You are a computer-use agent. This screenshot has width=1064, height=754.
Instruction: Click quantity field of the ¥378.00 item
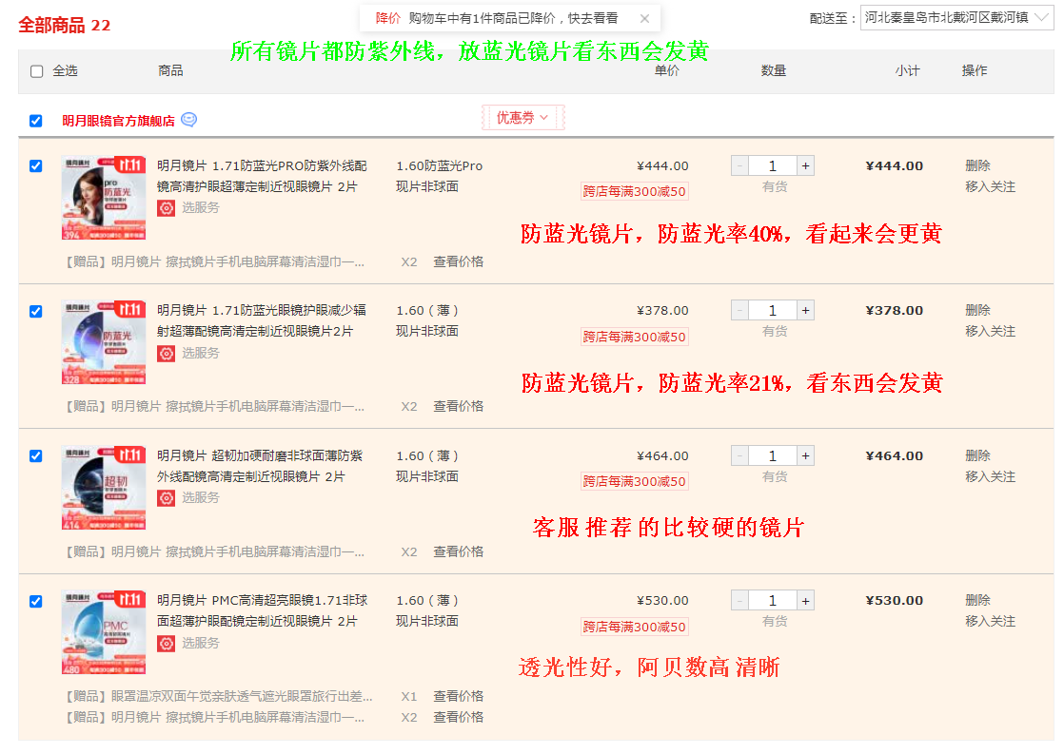[x=772, y=311]
